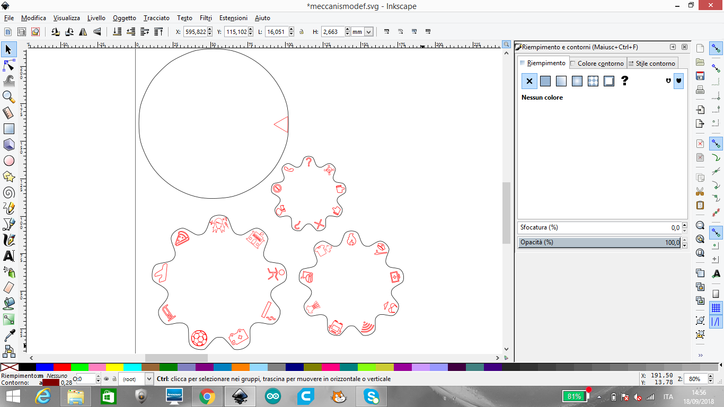Screen dimensions: 724x407
Task: Select the Zoom magnifier tool in toolbox
Action: (x=8, y=97)
